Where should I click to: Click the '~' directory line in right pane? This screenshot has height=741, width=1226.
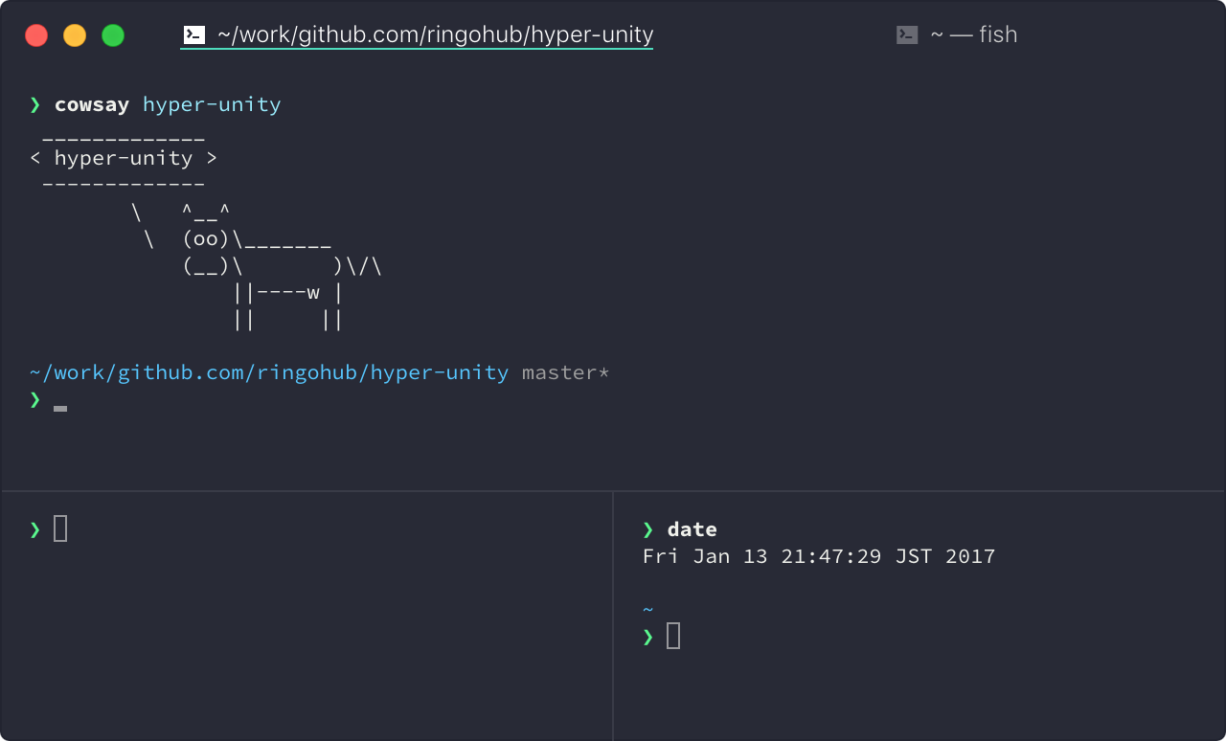click(x=648, y=610)
